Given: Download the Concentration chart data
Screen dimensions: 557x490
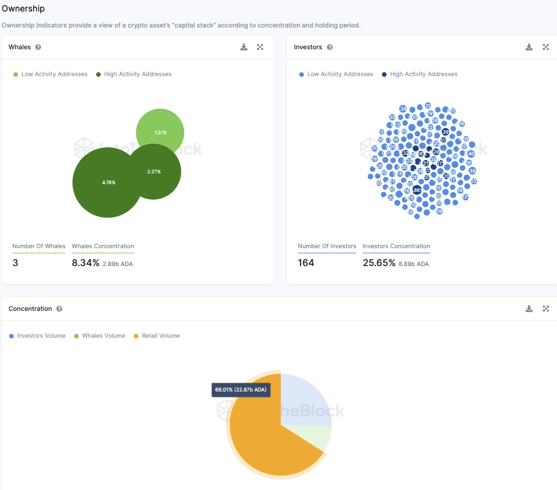Looking at the screenshot, I should click(529, 309).
